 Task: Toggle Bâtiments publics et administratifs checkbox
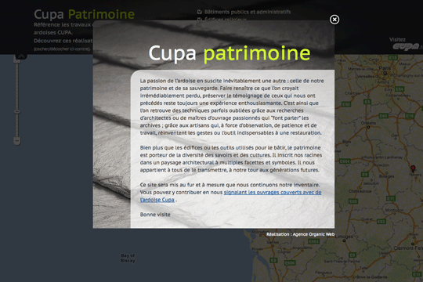[200, 12]
